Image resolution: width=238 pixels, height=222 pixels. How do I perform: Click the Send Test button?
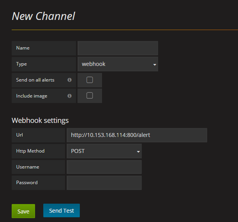pyautogui.click(x=62, y=211)
